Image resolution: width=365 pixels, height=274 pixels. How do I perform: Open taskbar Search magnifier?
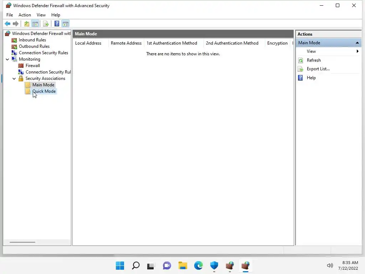[x=136, y=265]
